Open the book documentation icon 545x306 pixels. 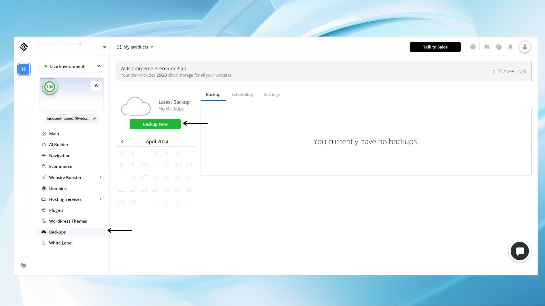487,47
